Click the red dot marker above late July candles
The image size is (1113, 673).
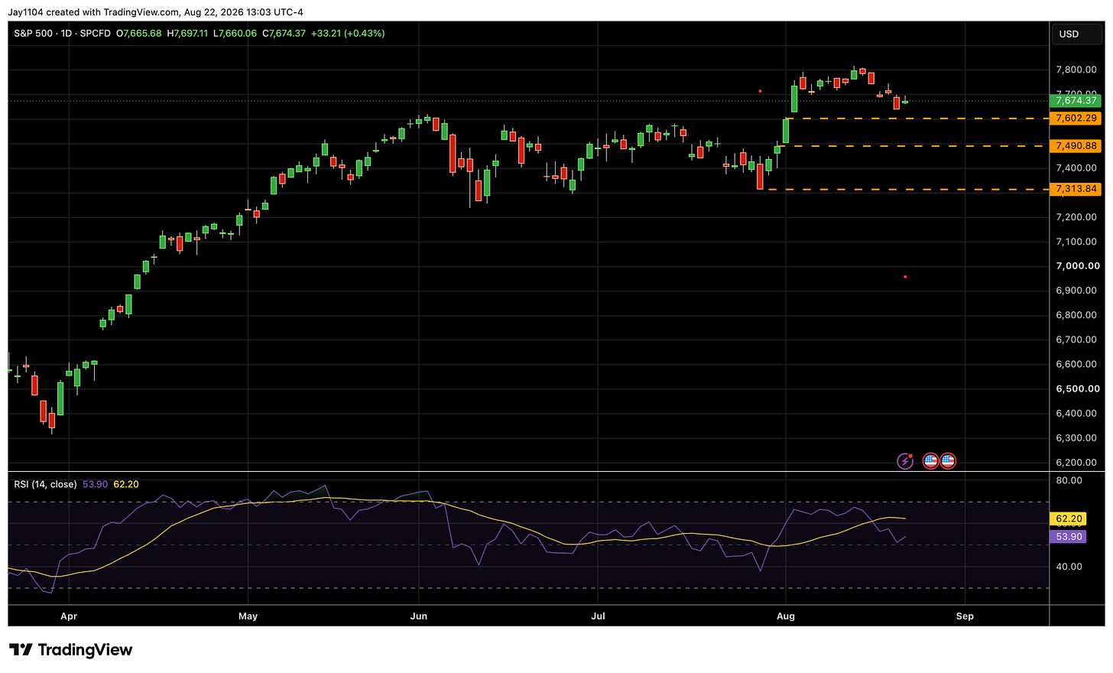tap(760, 91)
